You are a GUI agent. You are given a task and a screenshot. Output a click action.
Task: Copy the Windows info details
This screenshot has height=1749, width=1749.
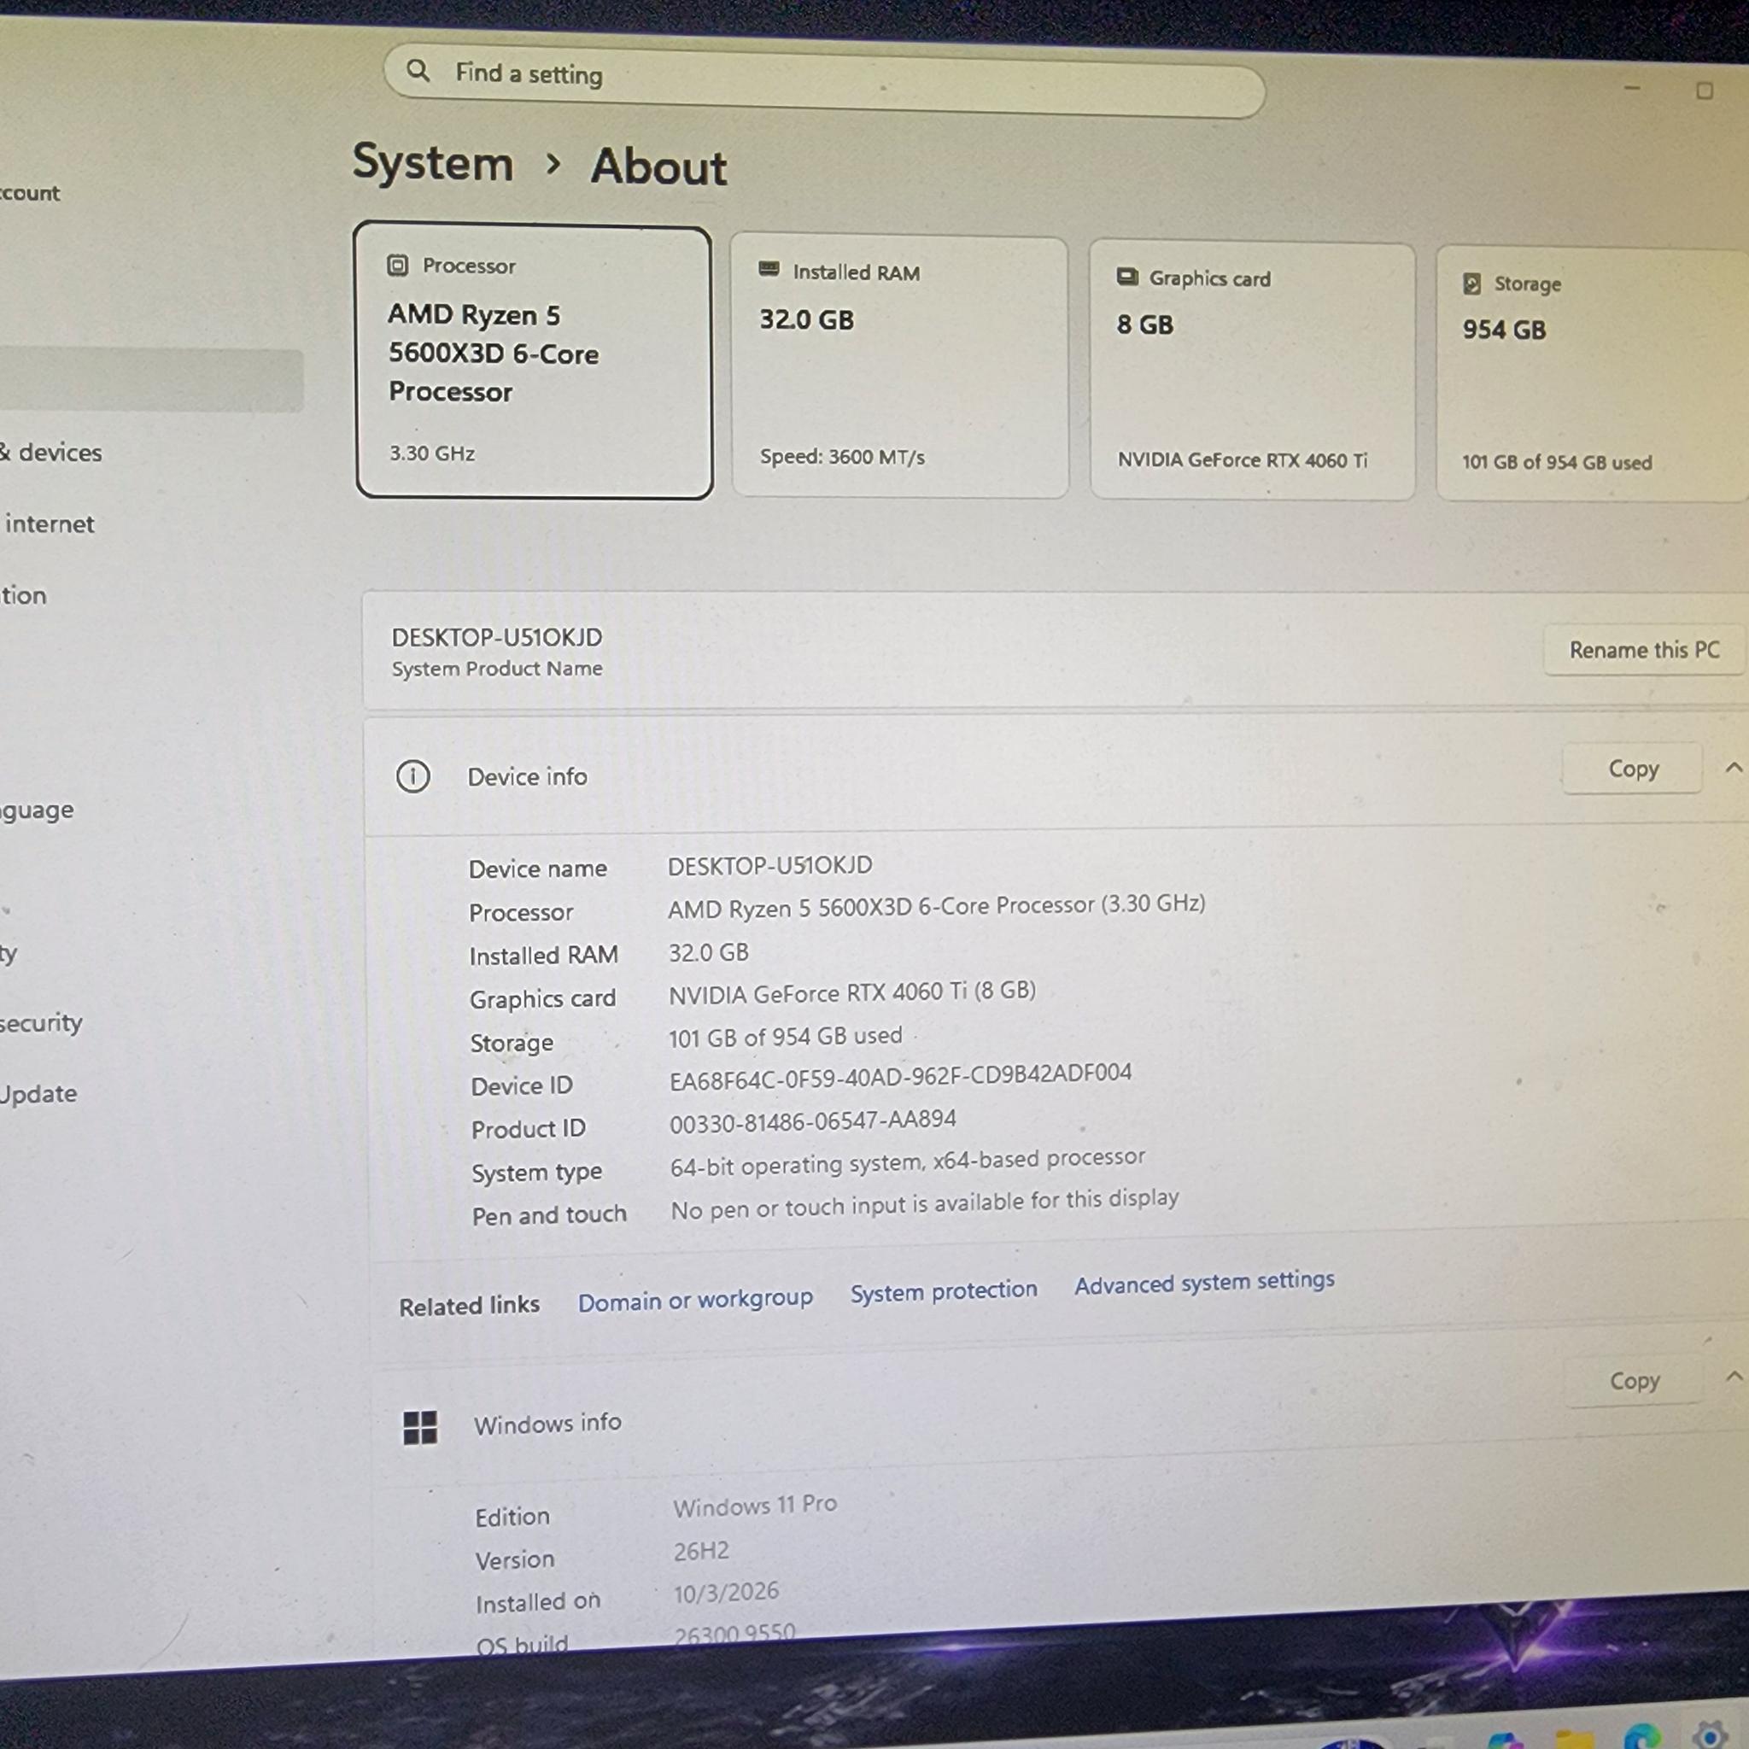click(x=1634, y=1381)
